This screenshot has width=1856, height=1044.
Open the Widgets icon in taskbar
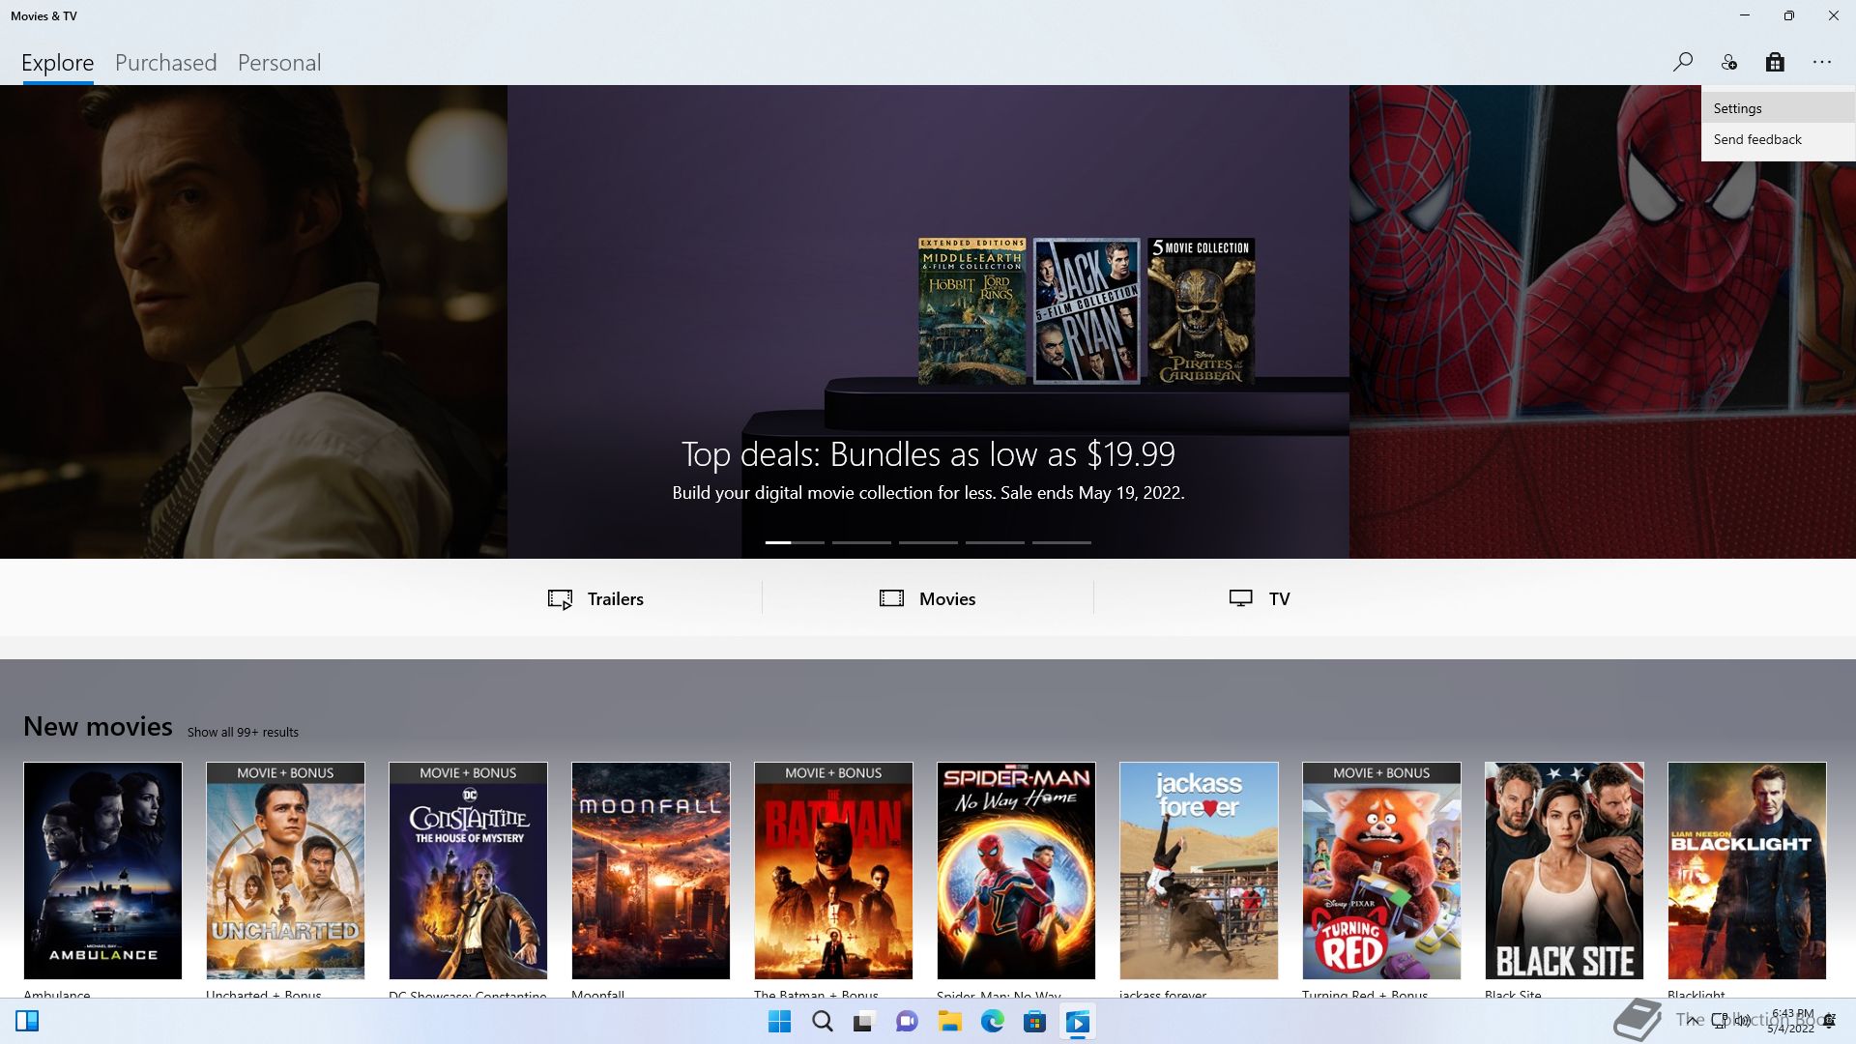pos(27,1022)
